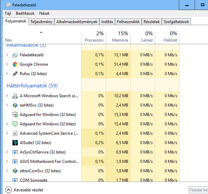Click Chrome's 51,4 MB memory value
208x194 pixels.
(121, 65)
